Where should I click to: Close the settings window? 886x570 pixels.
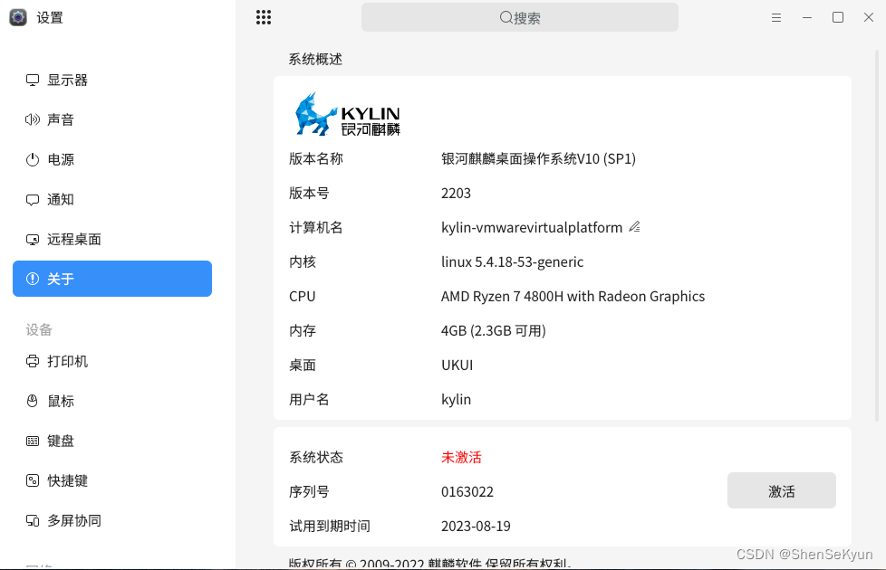(x=869, y=17)
